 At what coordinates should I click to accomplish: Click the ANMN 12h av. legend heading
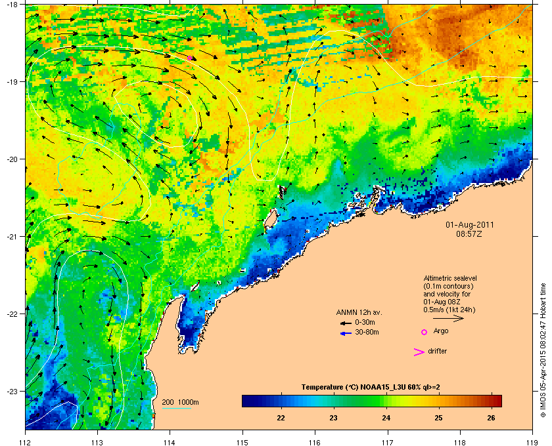click(359, 312)
